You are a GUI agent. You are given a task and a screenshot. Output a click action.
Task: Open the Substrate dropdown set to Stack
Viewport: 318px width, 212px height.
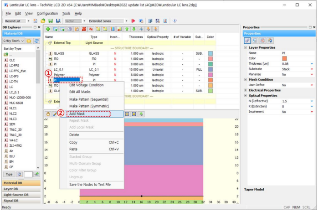pos(312,69)
